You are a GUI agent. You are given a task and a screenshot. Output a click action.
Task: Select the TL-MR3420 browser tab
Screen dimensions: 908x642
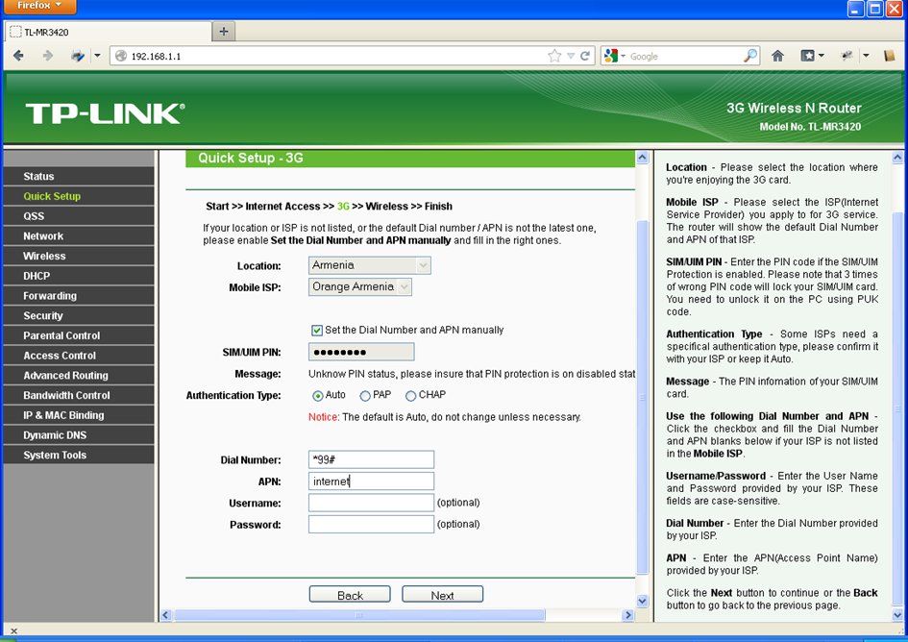[x=108, y=32]
